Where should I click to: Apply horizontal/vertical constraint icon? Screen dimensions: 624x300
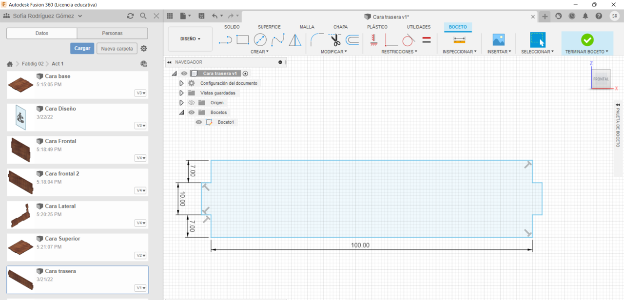(x=373, y=40)
